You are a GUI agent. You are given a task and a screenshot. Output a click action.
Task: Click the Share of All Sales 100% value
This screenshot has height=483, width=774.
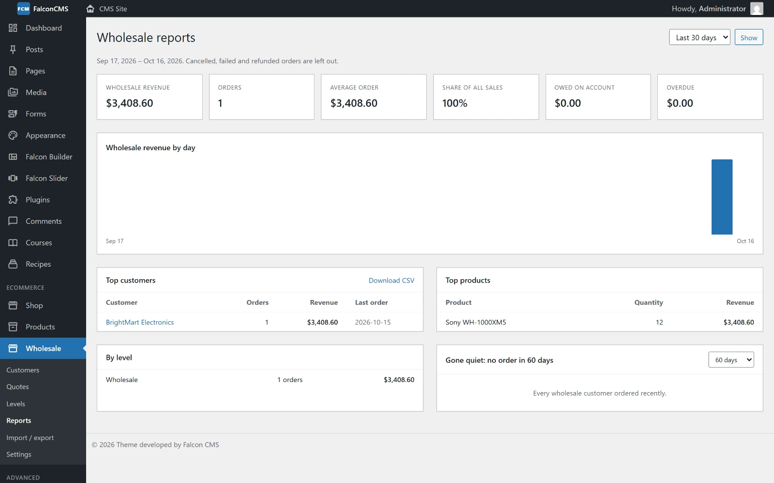pos(455,103)
